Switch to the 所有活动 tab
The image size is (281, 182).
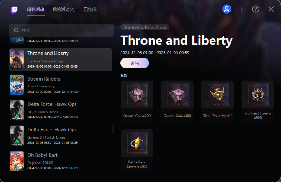pos(35,9)
